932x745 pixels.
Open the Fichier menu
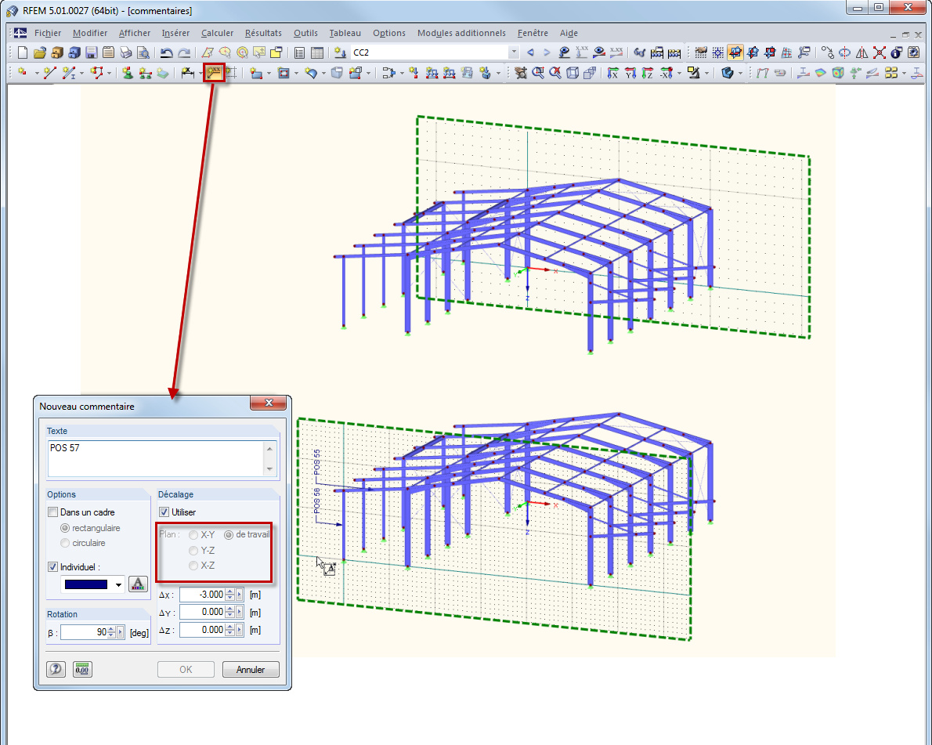[x=48, y=34]
